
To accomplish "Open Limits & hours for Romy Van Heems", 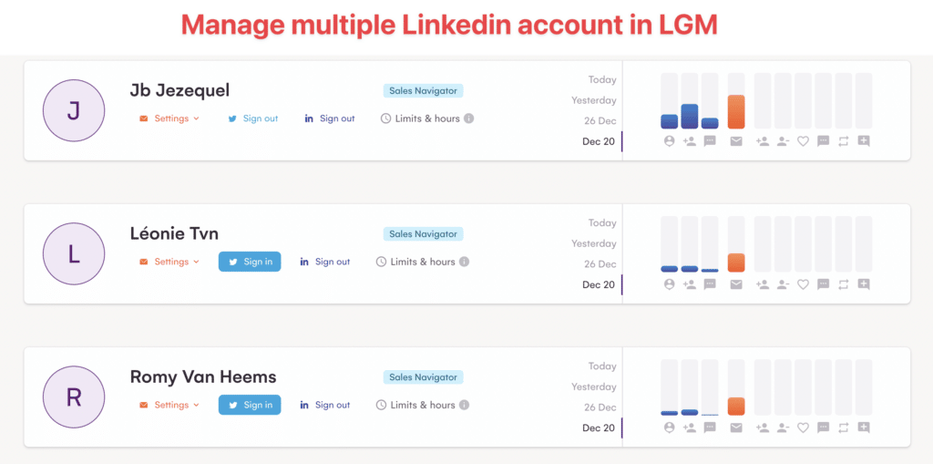I will pyautogui.click(x=415, y=405).
